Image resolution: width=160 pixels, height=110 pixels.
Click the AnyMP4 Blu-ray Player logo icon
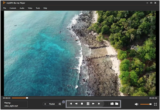4,3
